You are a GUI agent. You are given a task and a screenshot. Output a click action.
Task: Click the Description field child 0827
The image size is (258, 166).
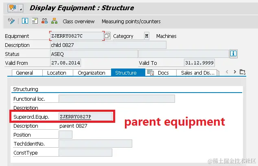pos(108,45)
